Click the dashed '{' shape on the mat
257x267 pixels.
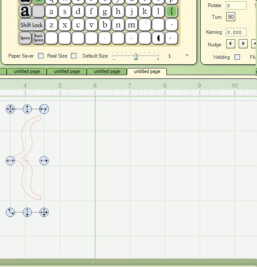(x=27, y=158)
